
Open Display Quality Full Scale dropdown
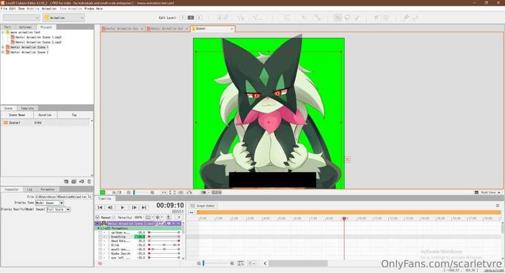(x=58, y=210)
